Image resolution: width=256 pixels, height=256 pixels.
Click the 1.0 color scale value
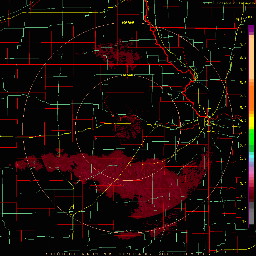point(243,171)
